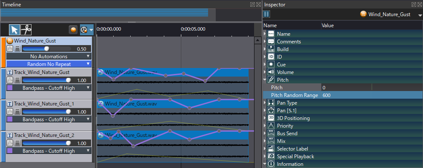
Task: Click the 0:00:00.000 ruler mark
Action: (x=109, y=29)
